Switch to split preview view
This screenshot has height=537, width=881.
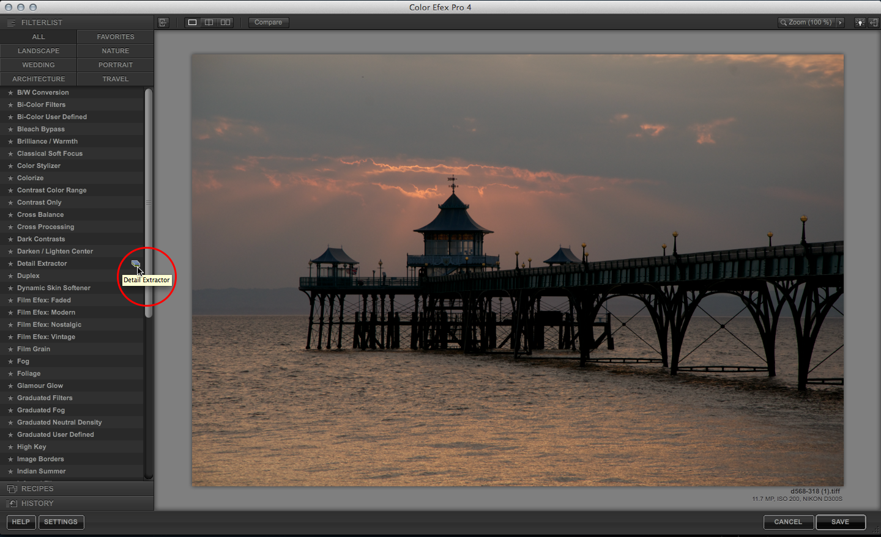coord(209,23)
